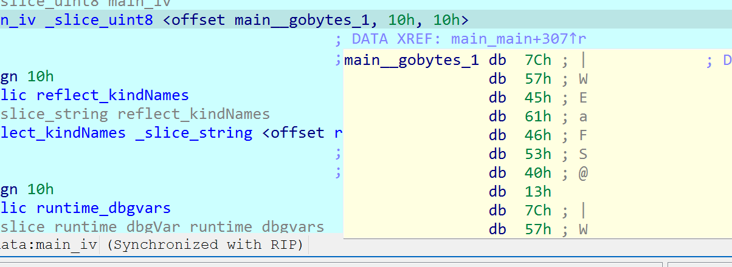Select the 13h byte row
732x267 pixels.
[x=537, y=192]
